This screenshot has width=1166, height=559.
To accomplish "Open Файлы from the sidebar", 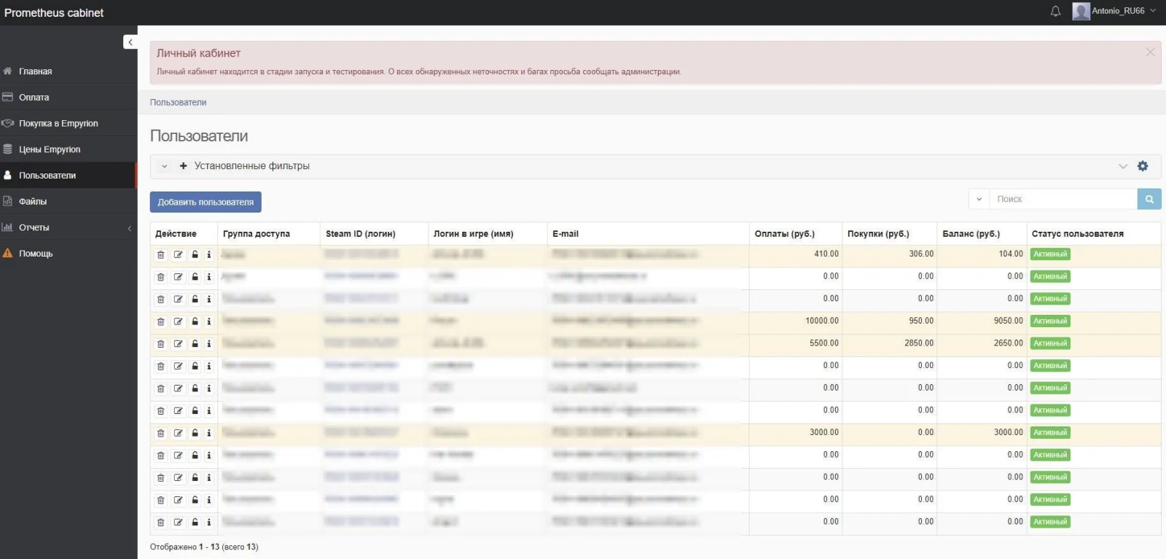I will click(33, 202).
